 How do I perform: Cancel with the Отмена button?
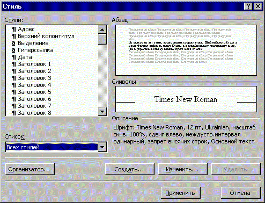[241, 193]
